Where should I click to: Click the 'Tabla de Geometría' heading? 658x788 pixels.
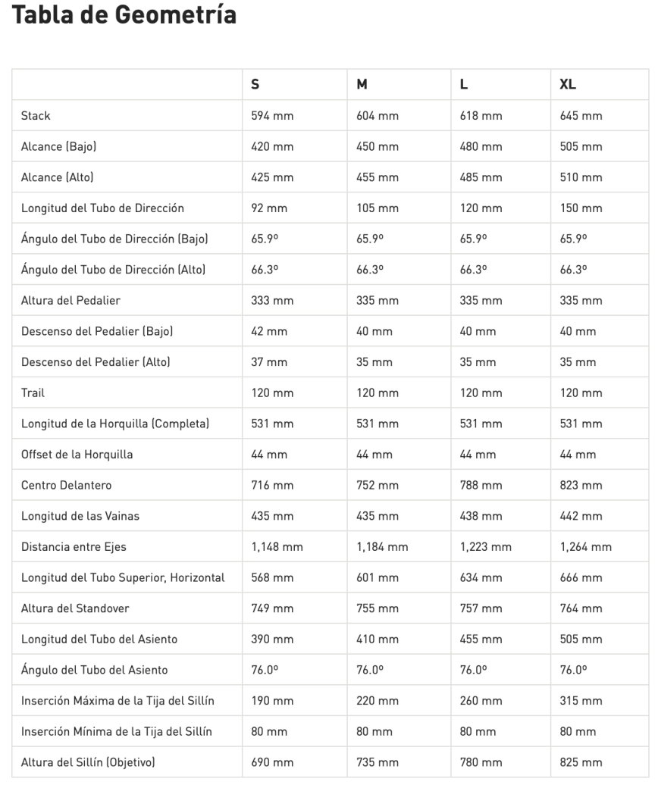125,16
